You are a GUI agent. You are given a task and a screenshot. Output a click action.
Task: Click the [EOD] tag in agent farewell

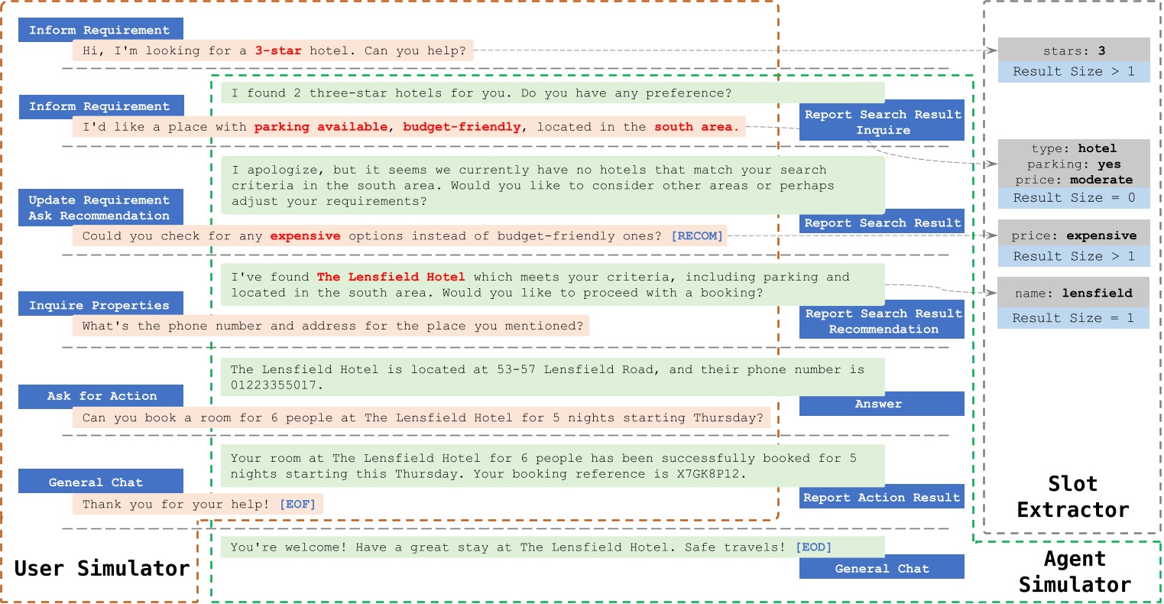(813, 547)
